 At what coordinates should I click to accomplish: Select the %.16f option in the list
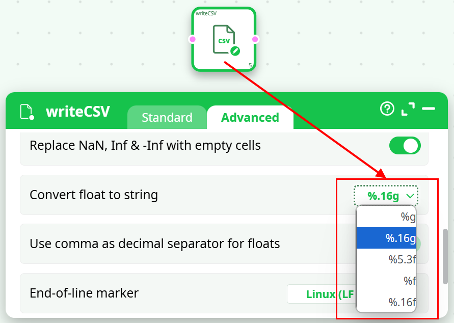tap(386, 302)
